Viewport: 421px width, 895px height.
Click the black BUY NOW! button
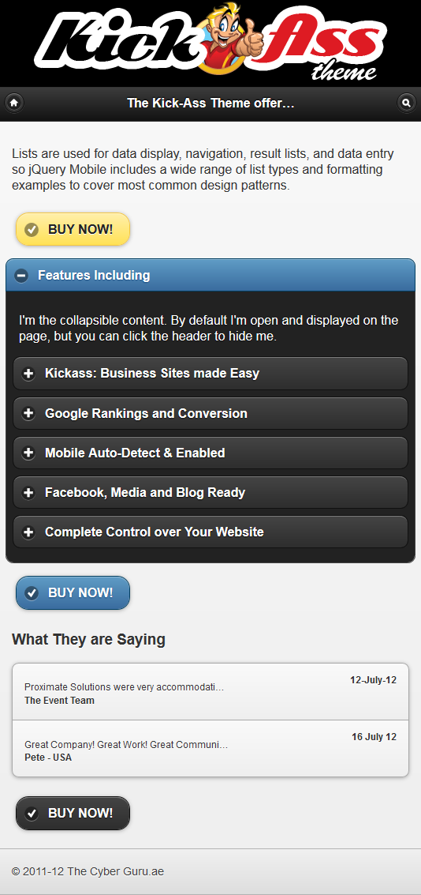pos(73,814)
